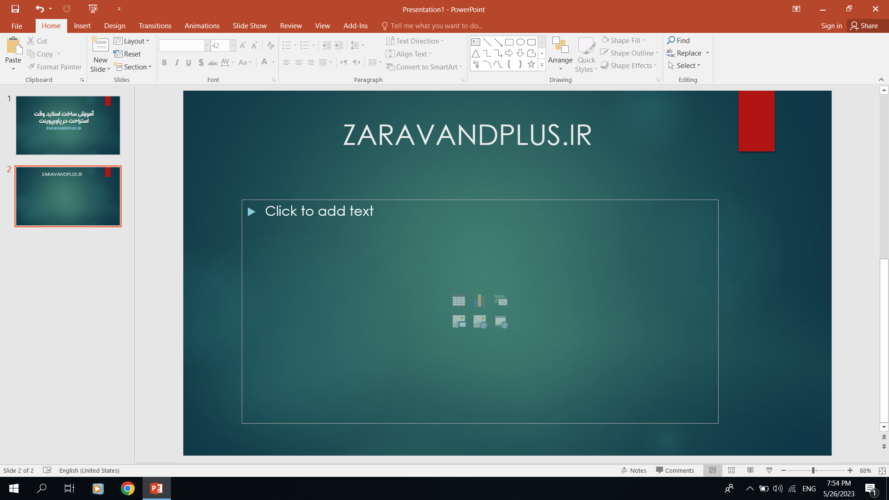Select slide 1 thumbnail in panel
The width and height of the screenshot is (889, 500).
coord(68,125)
